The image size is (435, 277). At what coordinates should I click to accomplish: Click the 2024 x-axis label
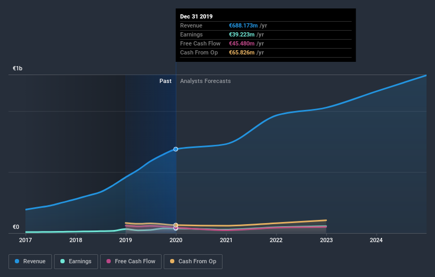[x=376, y=240]
